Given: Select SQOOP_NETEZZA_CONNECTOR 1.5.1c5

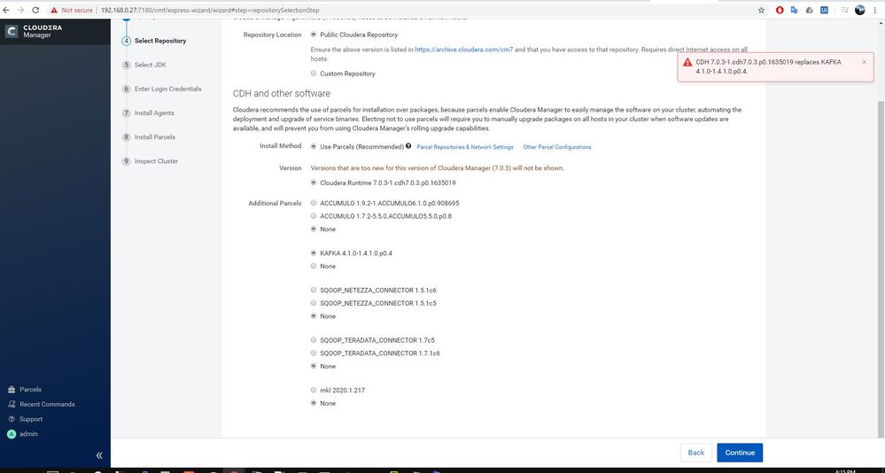Looking at the screenshot, I should pyautogui.click(x=314, y=303).
